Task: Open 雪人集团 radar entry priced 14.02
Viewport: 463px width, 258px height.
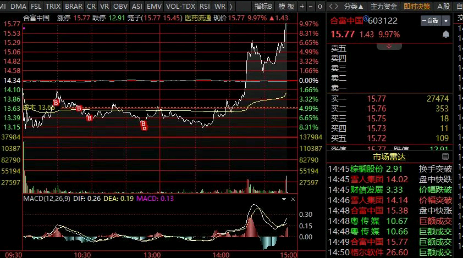Action: pos(390,180)
